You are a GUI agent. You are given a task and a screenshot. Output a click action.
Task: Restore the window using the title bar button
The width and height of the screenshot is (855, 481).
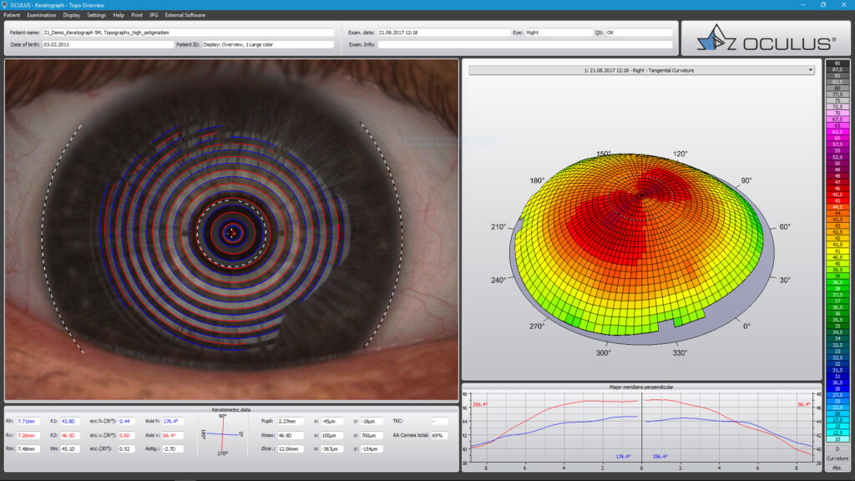point(822,4)
